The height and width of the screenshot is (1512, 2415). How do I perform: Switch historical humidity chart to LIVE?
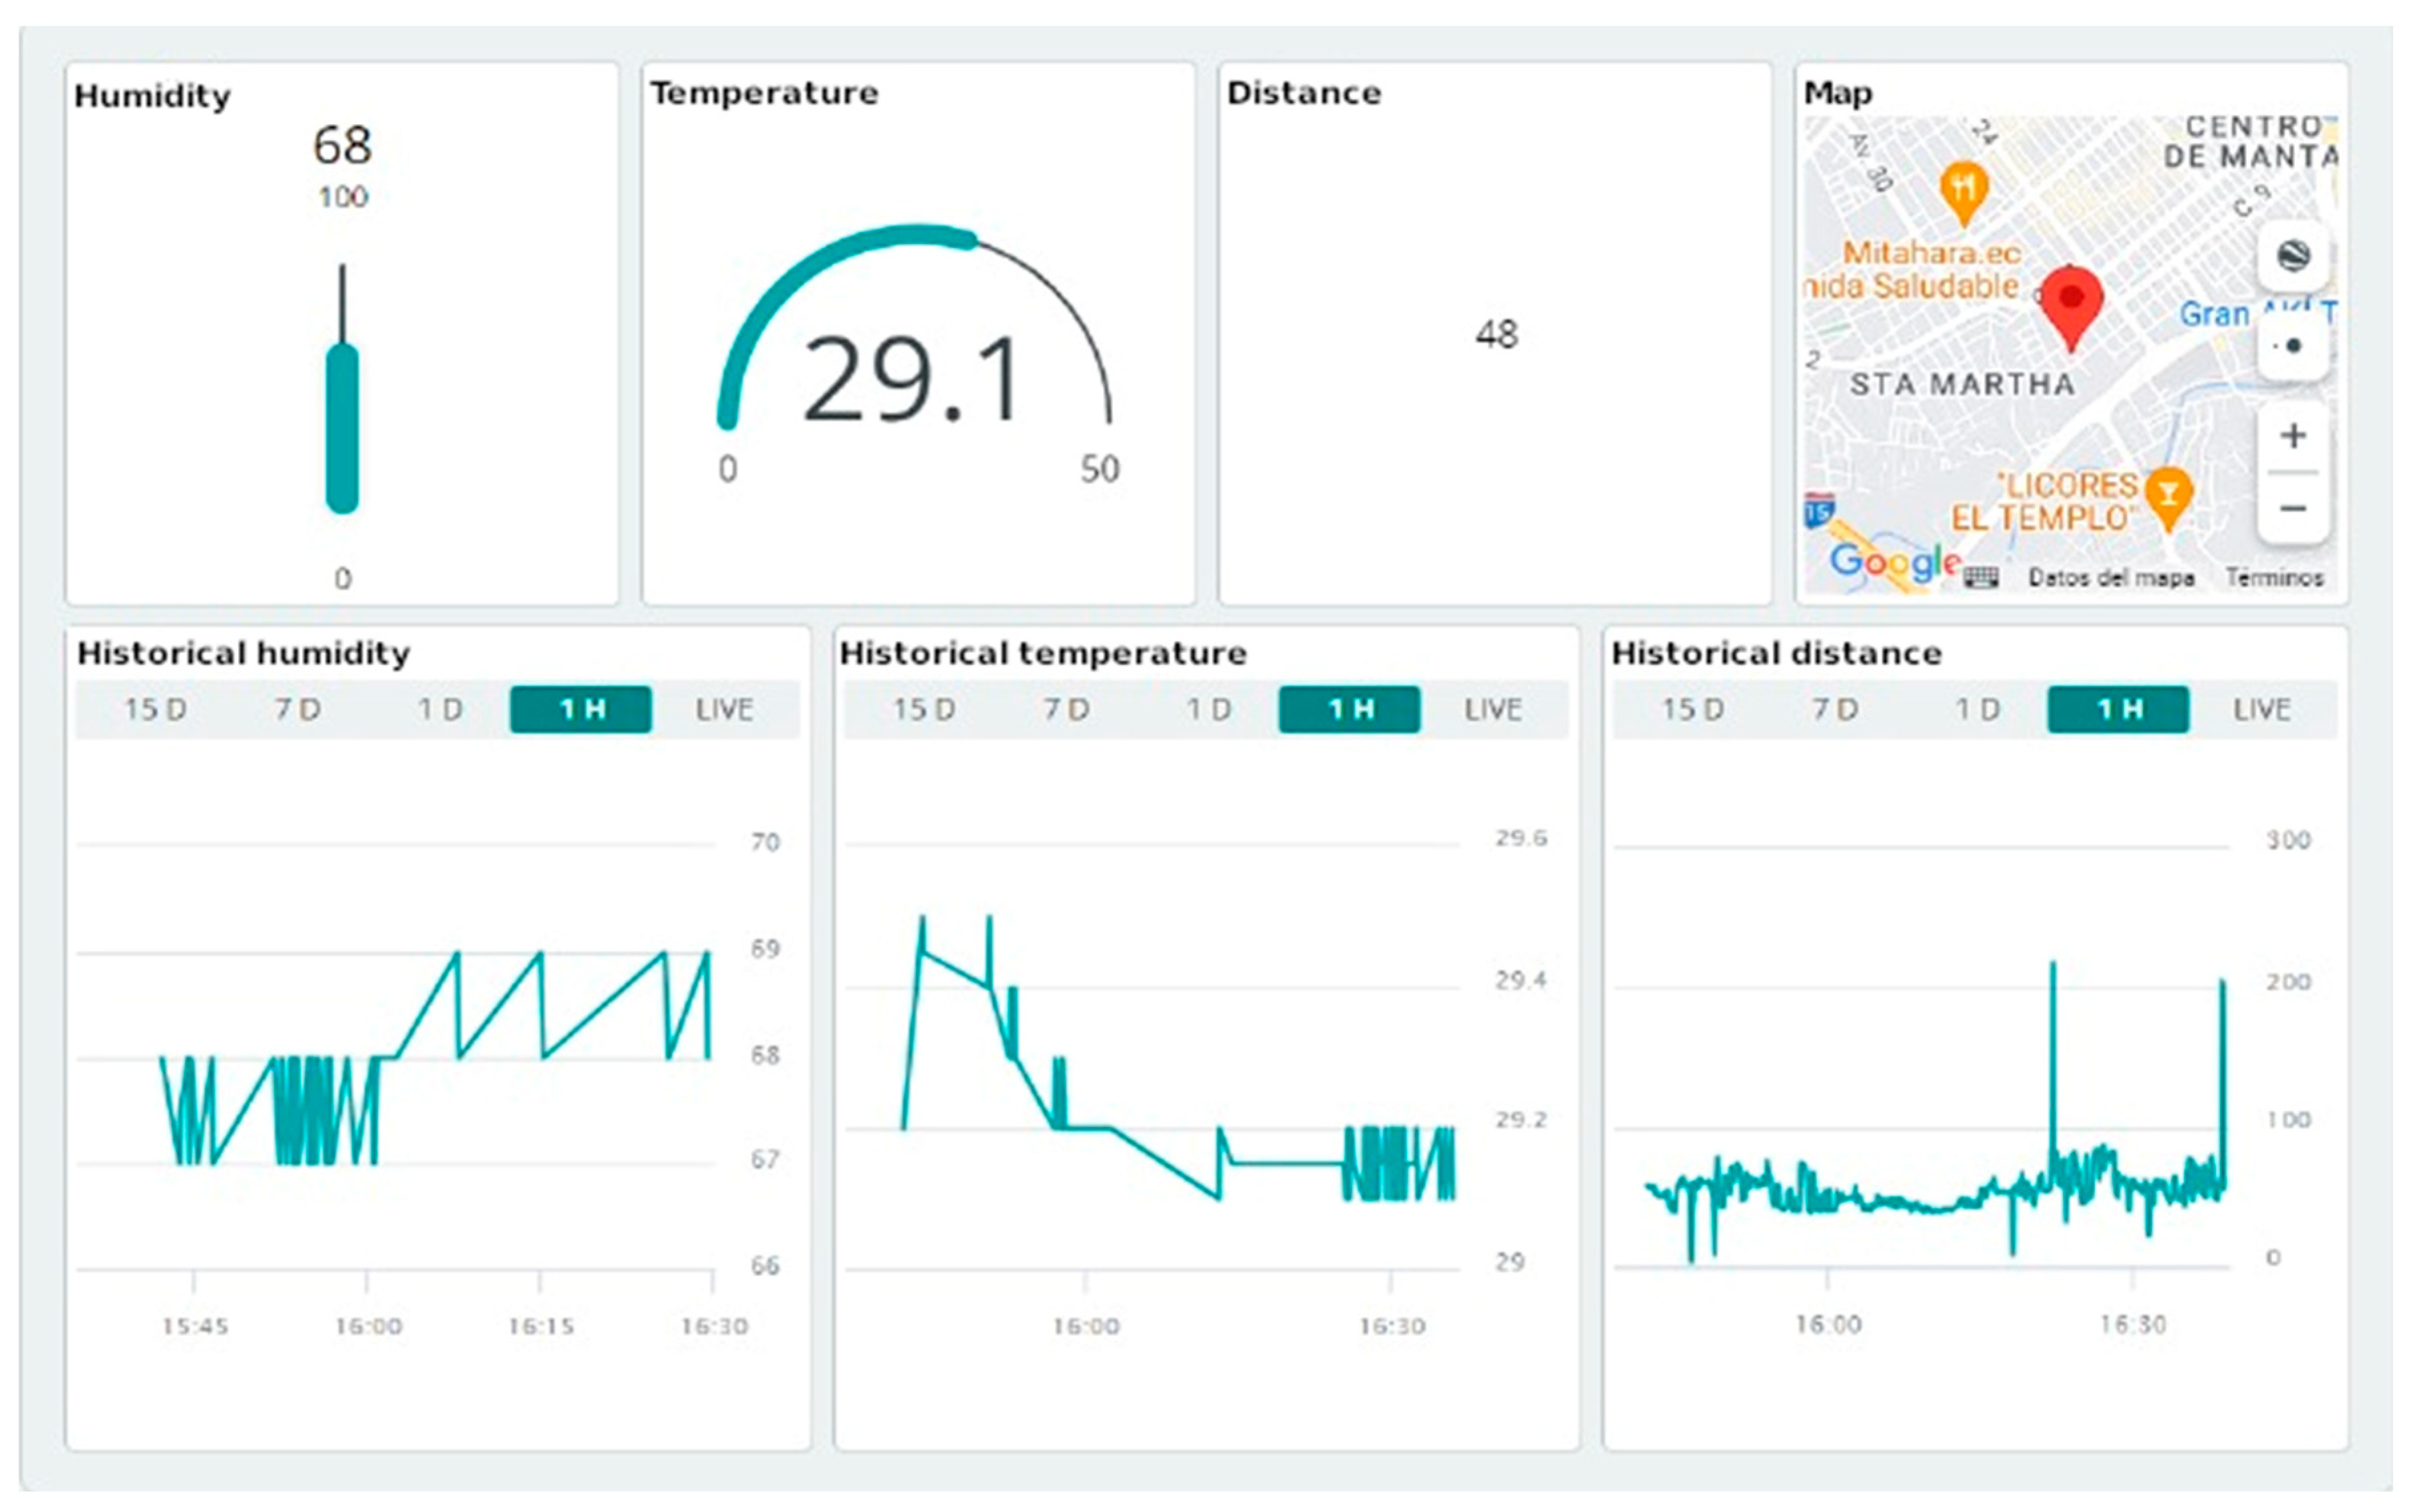tap(724, 710)
